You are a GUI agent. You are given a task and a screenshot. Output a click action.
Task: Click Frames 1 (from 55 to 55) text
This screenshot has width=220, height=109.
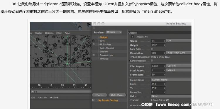point(160,100)
